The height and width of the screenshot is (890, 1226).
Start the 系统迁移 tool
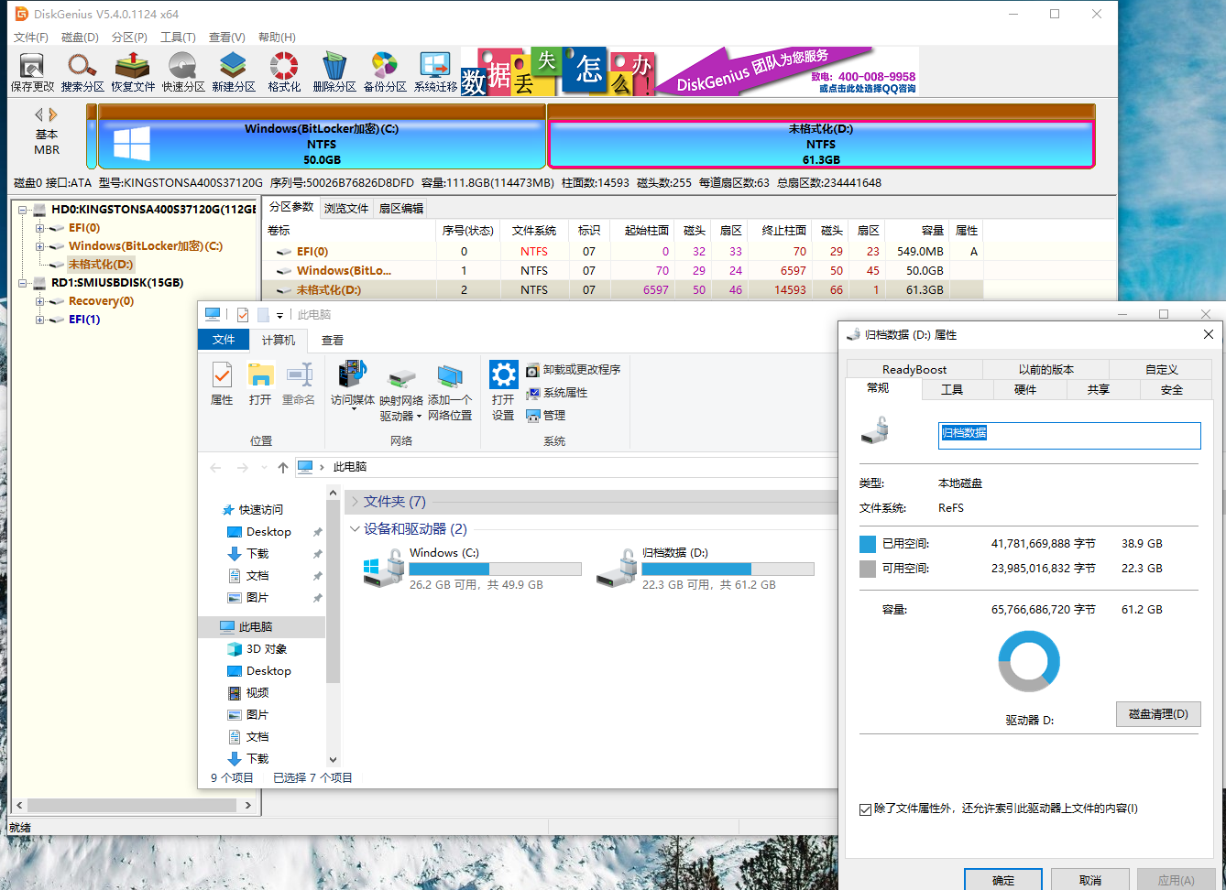pyautogui.click(x=435, y=72)
